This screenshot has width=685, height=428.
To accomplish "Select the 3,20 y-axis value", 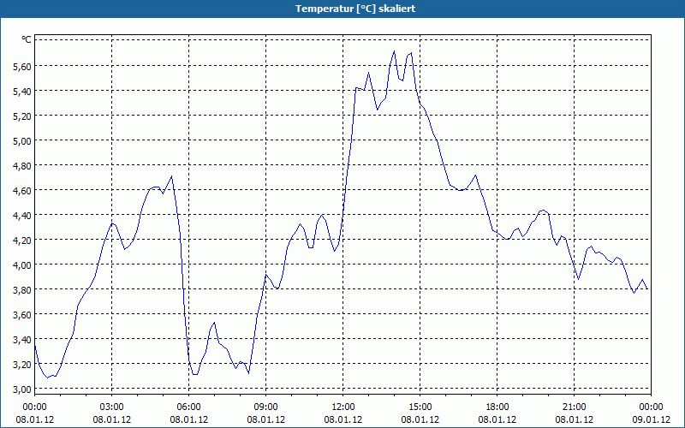I will click(x=22, y=365).
